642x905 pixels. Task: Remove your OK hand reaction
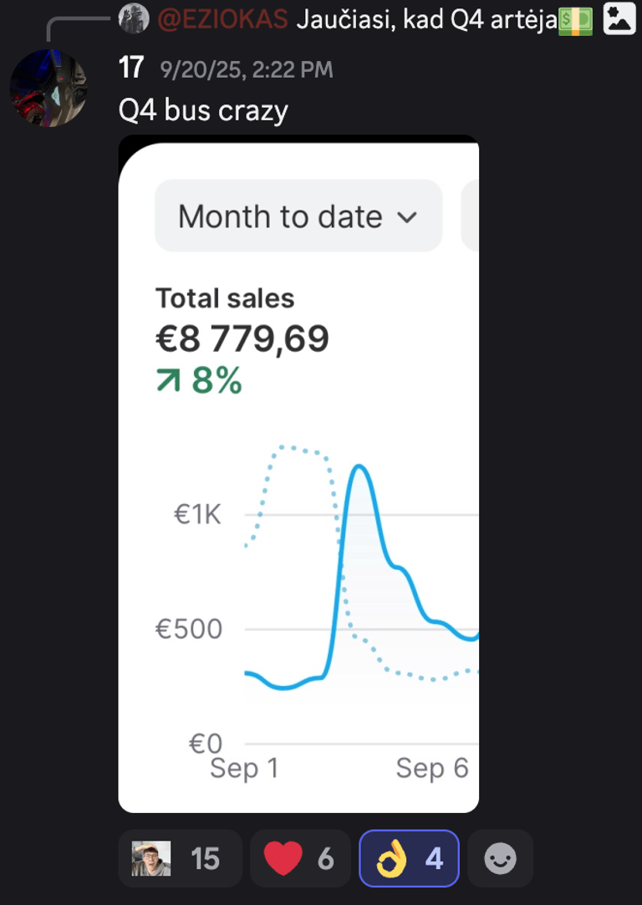(409, 858)
